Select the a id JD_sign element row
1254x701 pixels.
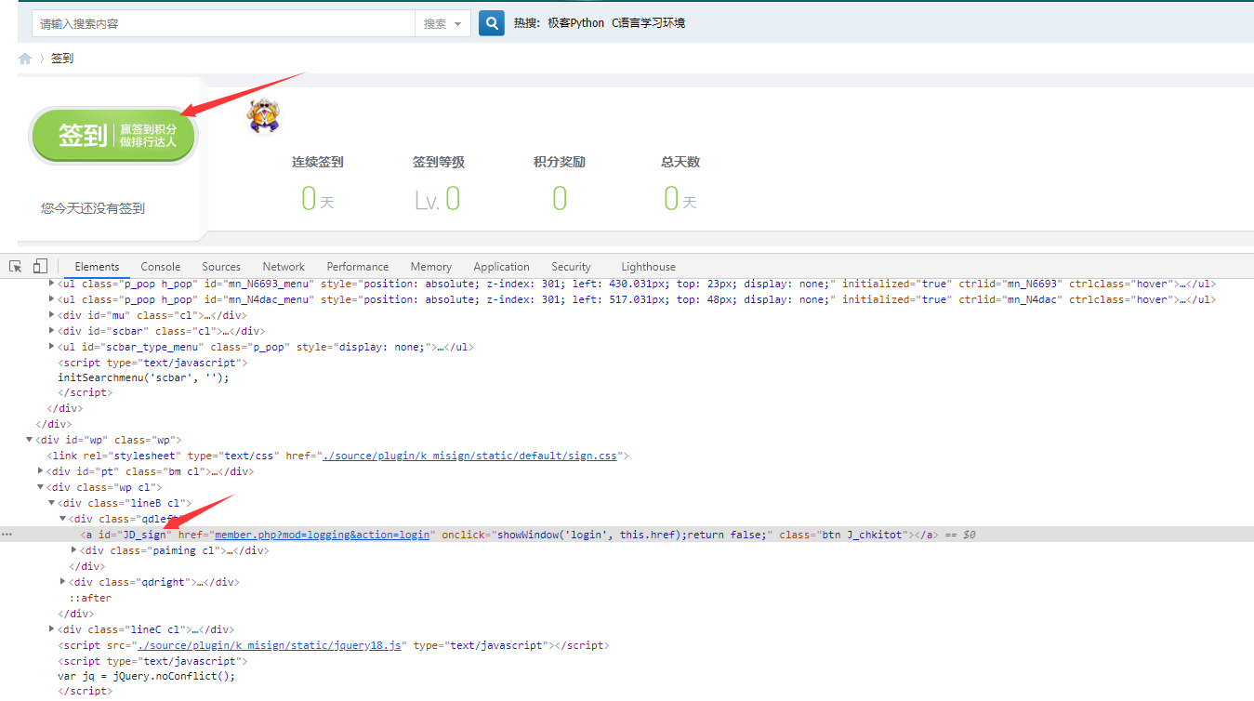pyautogui.click(x=627, y=535)
